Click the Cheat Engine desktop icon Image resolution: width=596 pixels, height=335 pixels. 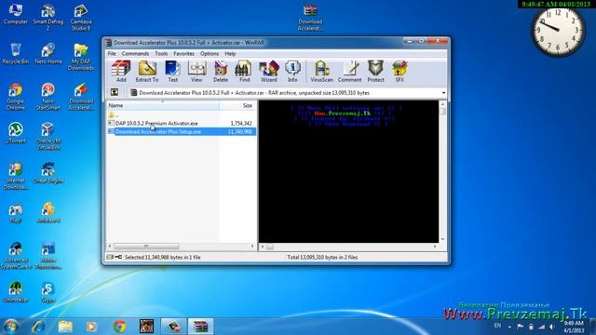pos(48,173)
